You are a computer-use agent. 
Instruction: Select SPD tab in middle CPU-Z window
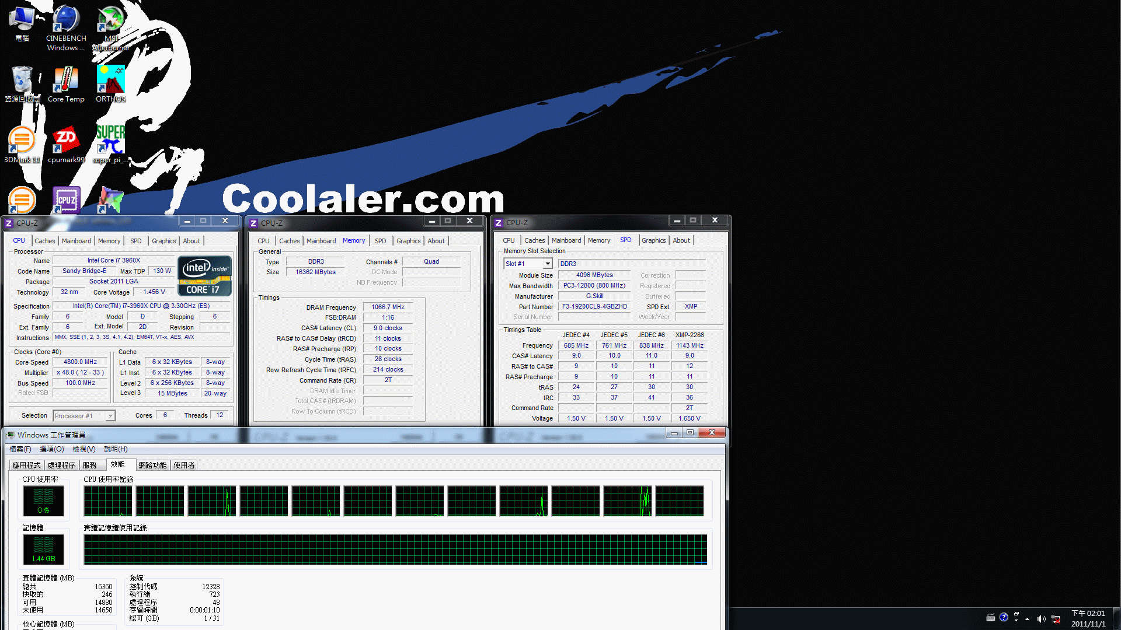(x=380, y=241)
